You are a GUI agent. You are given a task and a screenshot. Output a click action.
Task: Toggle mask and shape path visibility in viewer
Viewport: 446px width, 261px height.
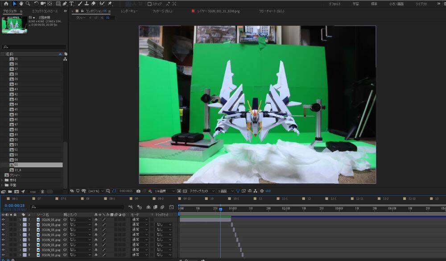(x=114, y=191)
